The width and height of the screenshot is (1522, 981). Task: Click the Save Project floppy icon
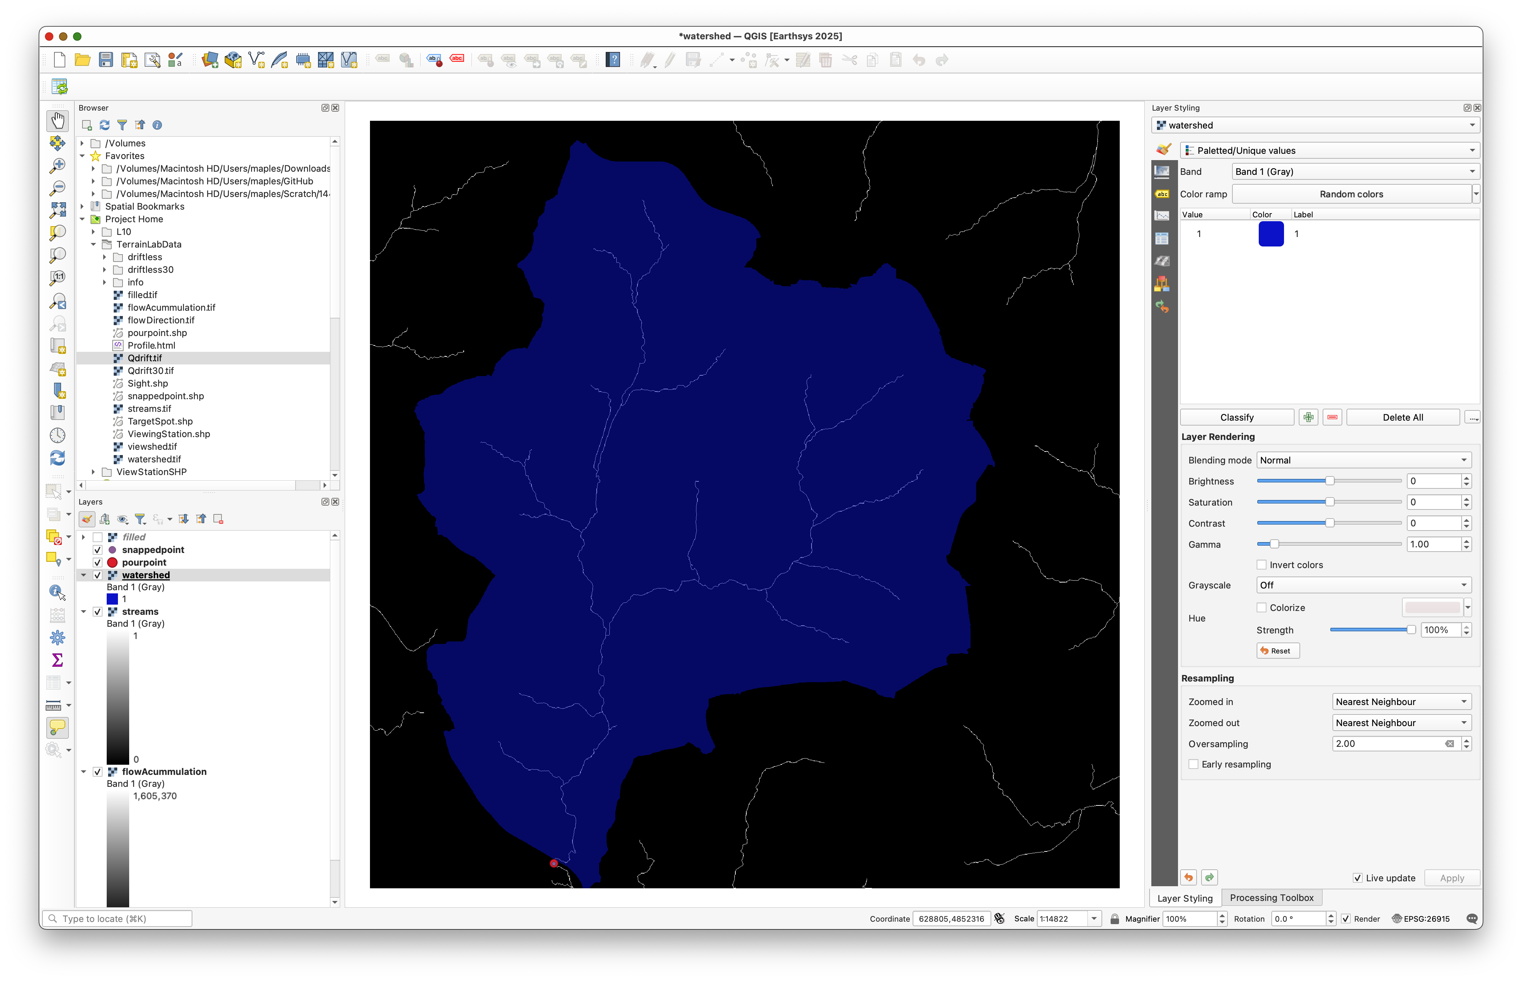(106, 60)
